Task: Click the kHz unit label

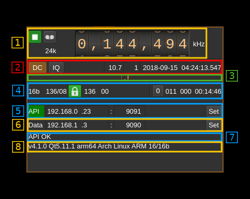Action: (x=199, y=44)
